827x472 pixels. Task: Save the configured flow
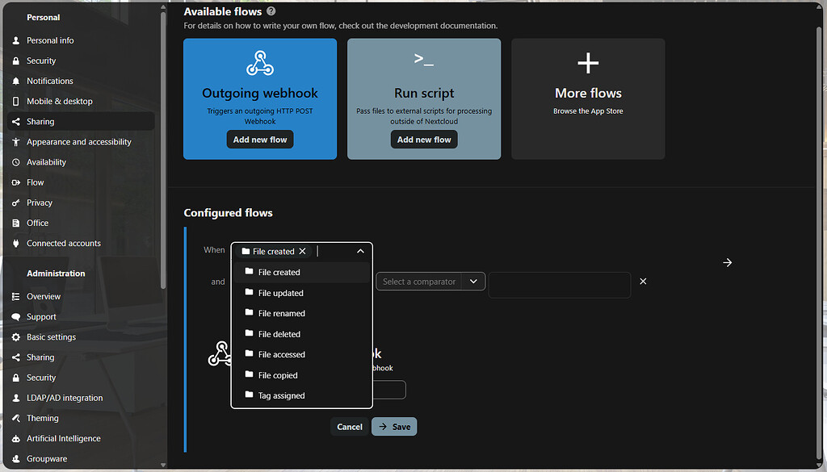click(x=394, y=426)
